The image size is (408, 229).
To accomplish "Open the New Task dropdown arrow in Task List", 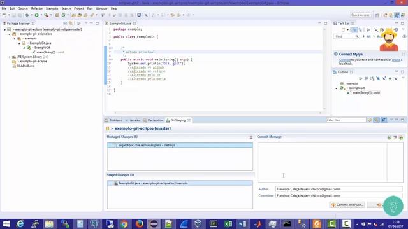I will click(x=347, y=30).
